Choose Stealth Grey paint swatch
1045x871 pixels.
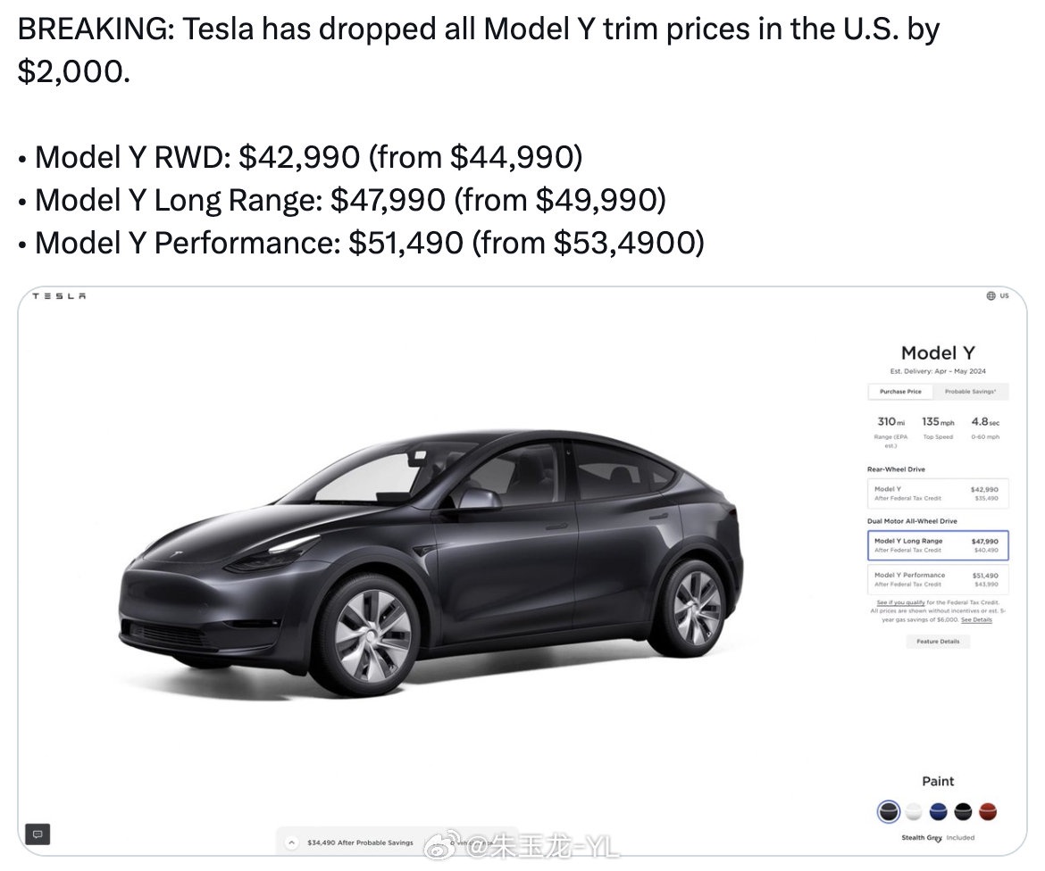click(888, 811)
